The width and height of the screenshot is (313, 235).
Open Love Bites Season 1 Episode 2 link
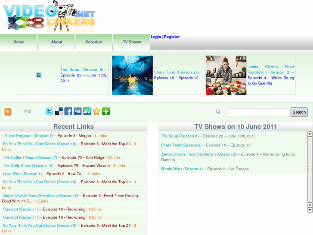click(x=51, y=174)
